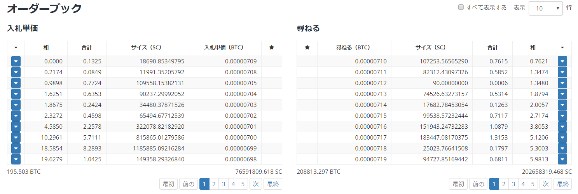Image resolution: width=578 pixels, height=194 pixels.
Task: Click 次 button under bids table
Action: 256,184
